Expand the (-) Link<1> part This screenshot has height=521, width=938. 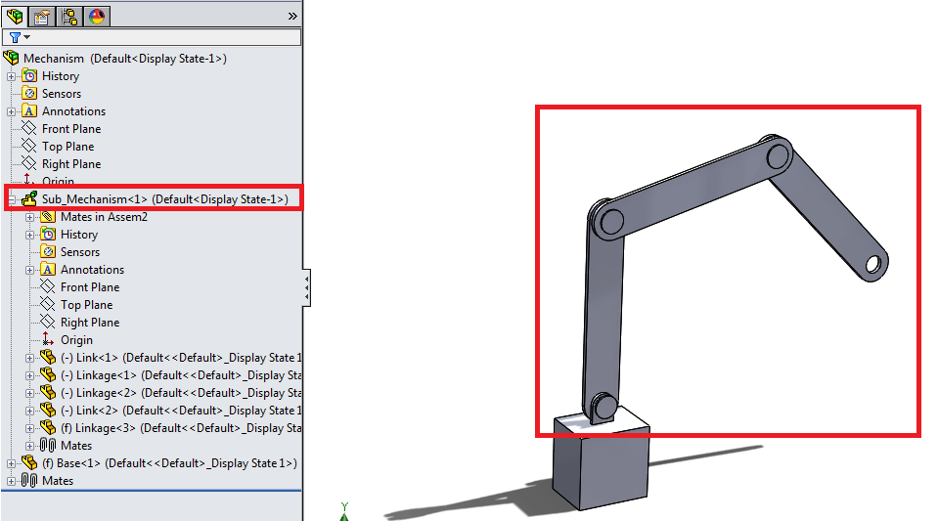[x=29, y=359]
